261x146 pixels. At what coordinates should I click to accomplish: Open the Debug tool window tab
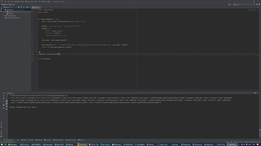coord(24,140)
